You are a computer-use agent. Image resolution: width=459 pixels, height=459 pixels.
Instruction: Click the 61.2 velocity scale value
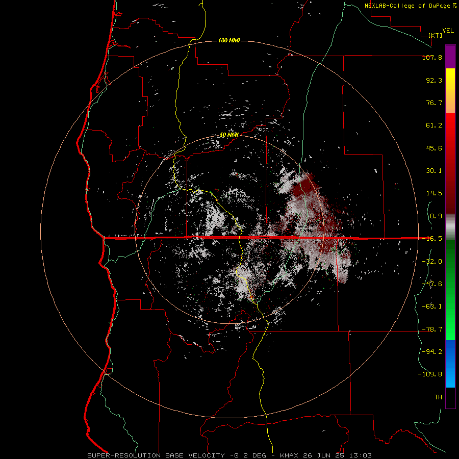tap(434, 125)
